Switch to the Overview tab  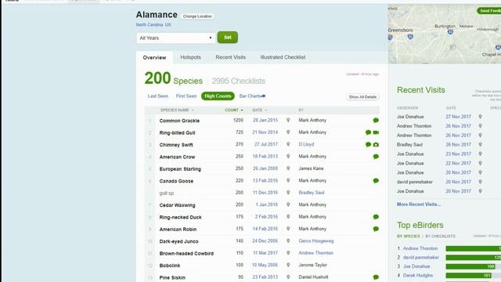tap(155, 57)
